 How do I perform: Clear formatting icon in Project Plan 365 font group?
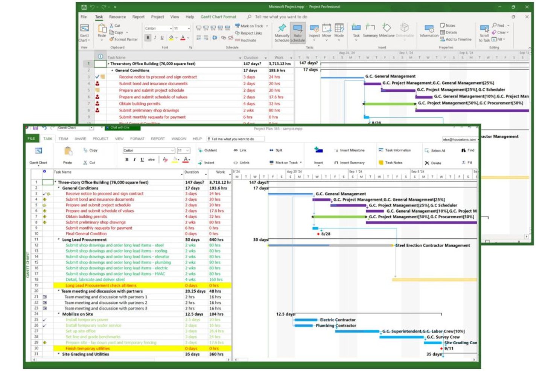point(165,160)
